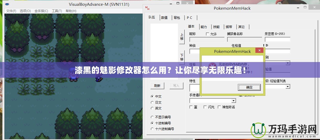This screenshot has height=140, width=320.
Task: Switch to the 队伍 tab
Action: pyautogui.click(x=152, y=17)
